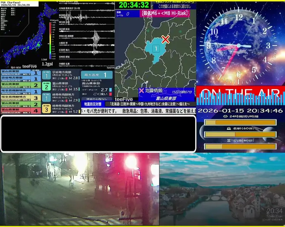This screenshot has height=227, width=285.
Task: Click green intensity 2 badge for 富山県東部 14:57
Action: (x=46, y=86)
